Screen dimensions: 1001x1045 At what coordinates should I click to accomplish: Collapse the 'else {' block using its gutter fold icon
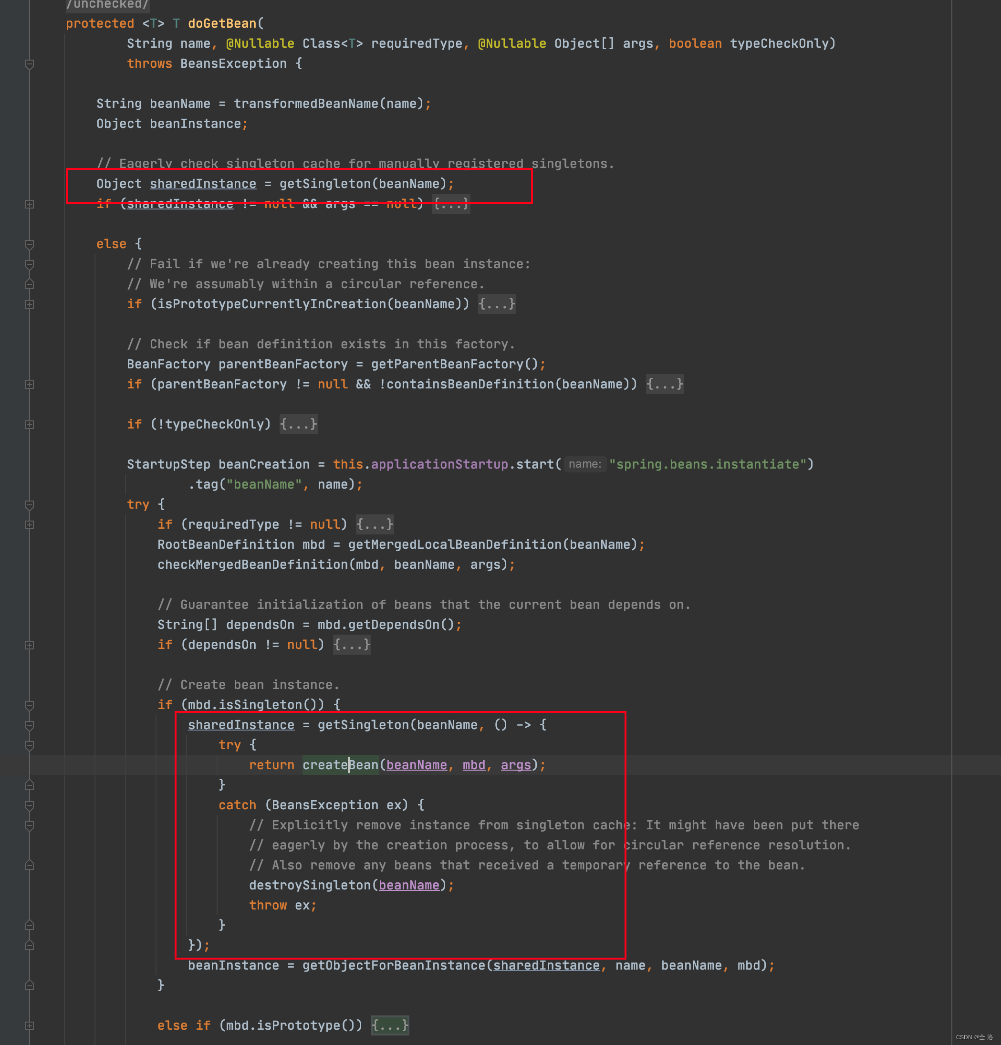coord(30,244)
